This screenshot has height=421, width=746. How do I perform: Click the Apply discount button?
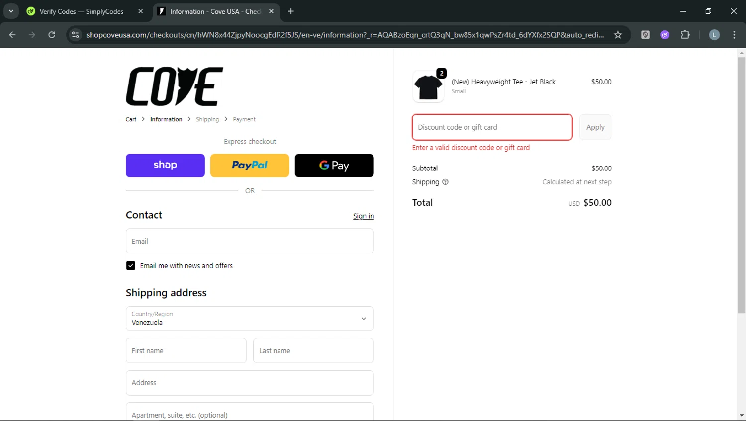[595, 127]
